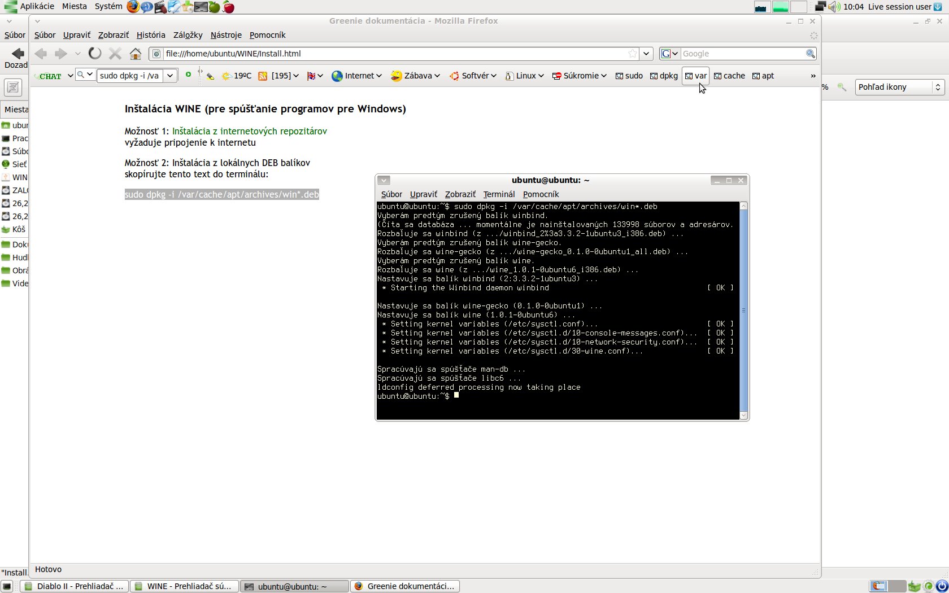949x593 pixels.
Task: Bookmark this page with the star icon
Action: 633,54
